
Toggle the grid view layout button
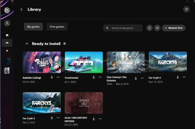click(149, 28)
